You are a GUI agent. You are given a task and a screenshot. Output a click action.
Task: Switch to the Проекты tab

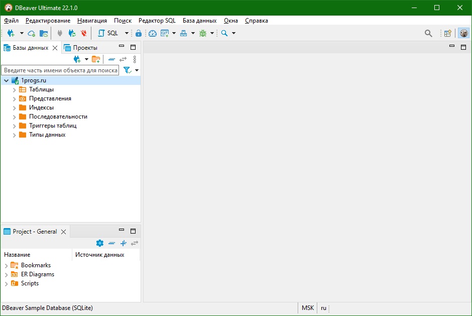(x=81, y=48)
